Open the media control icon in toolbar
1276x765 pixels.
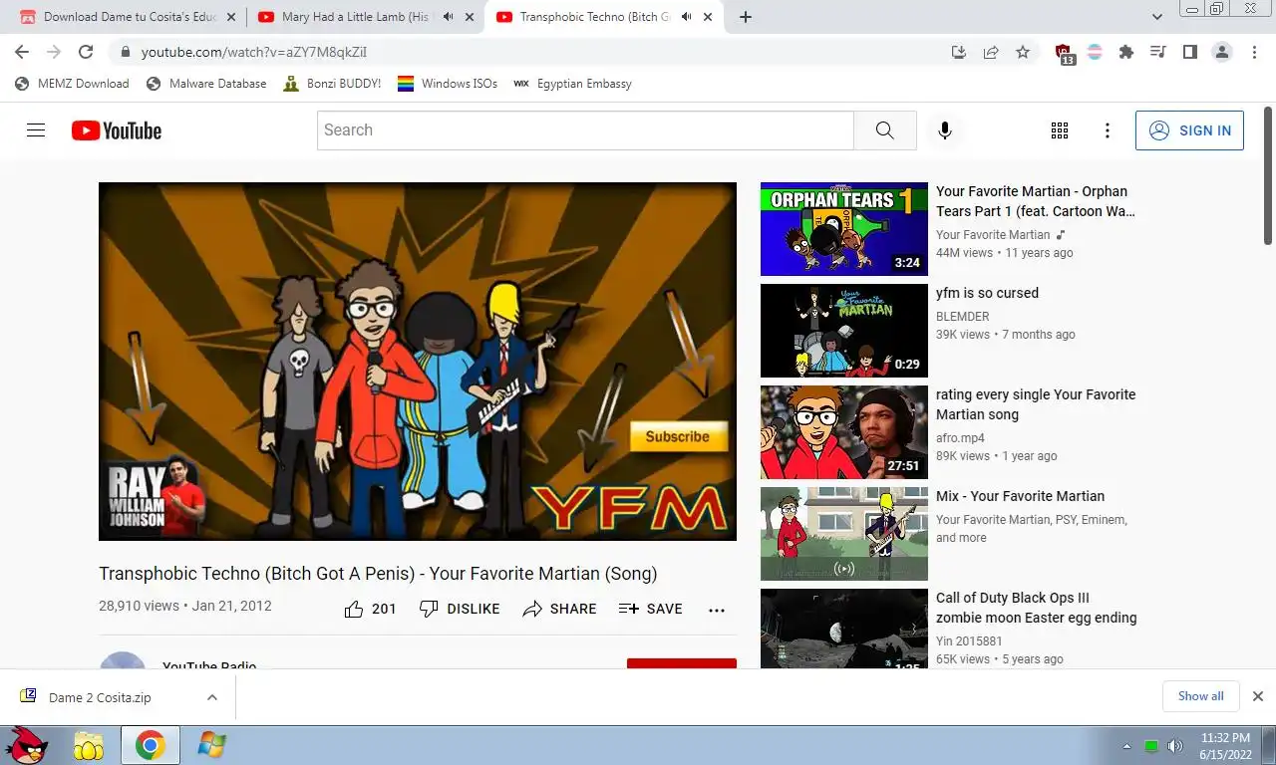(1158, 52)
